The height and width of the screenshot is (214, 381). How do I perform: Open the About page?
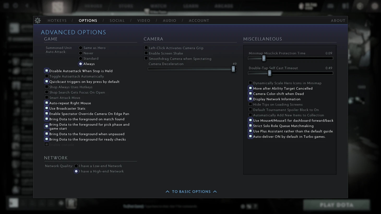338,21
